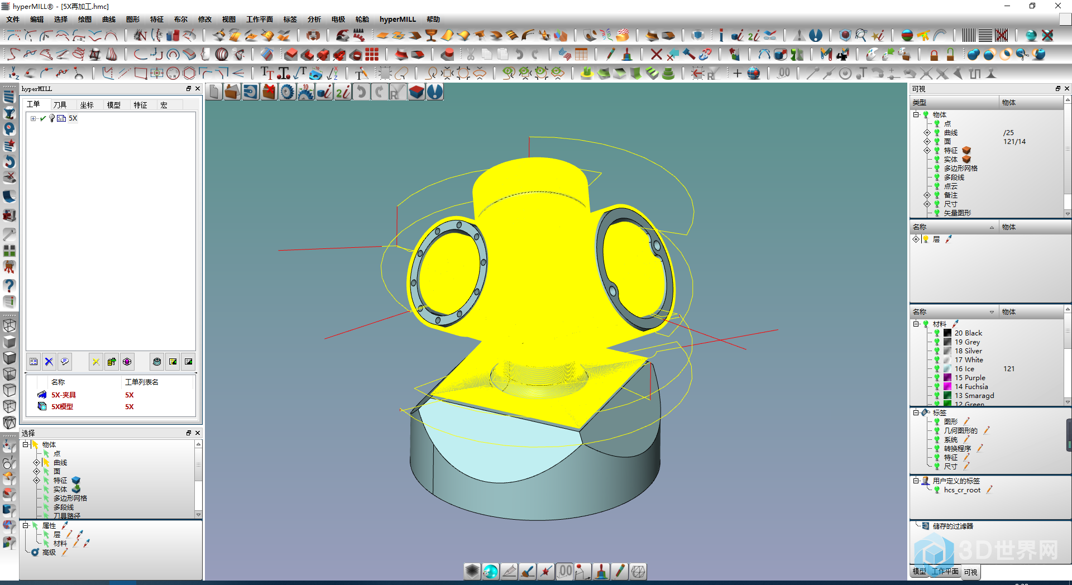1072x585 pixels.
Task: Click the wrench tool icon in left sidebar
Action: pos(9,234)
